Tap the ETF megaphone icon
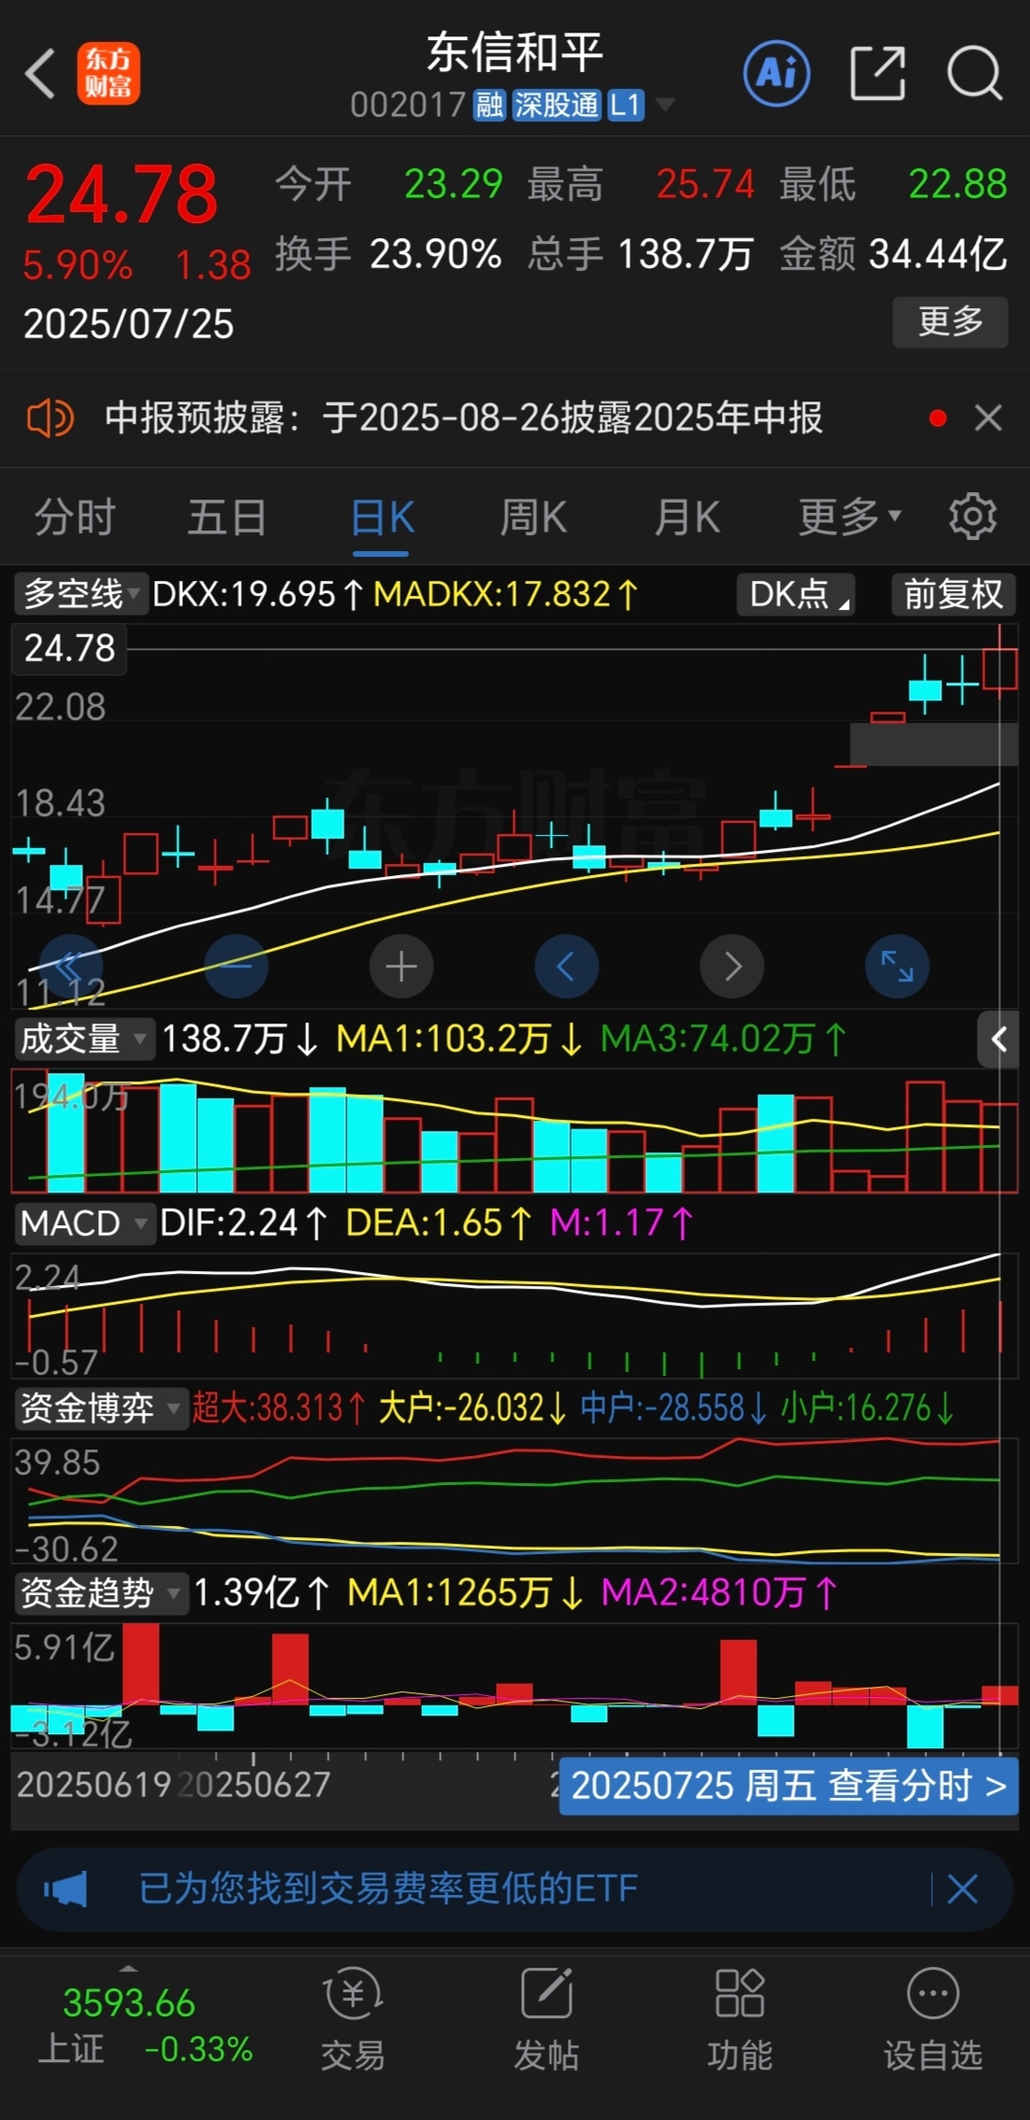 point(65,1889)
